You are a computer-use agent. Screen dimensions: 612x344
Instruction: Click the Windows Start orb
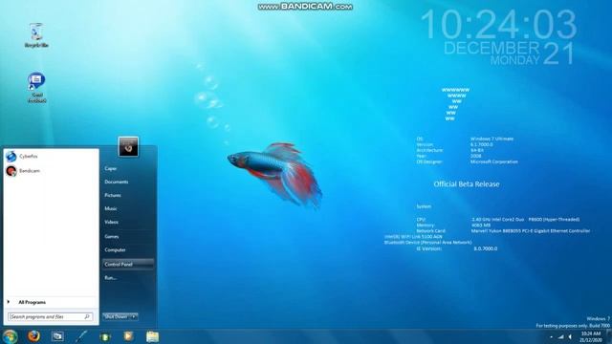coord(10,336)
